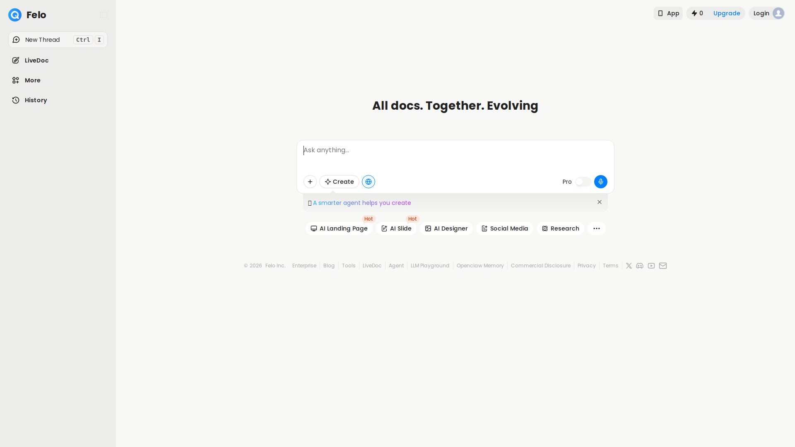Dismiss the smarter agent banner
795x447 pixels.
600,202
